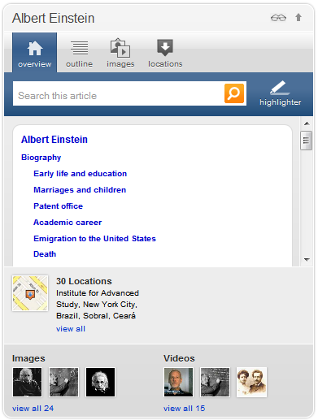Switch to the outline tab
318x420 pixels.
[x=79, y=54]
